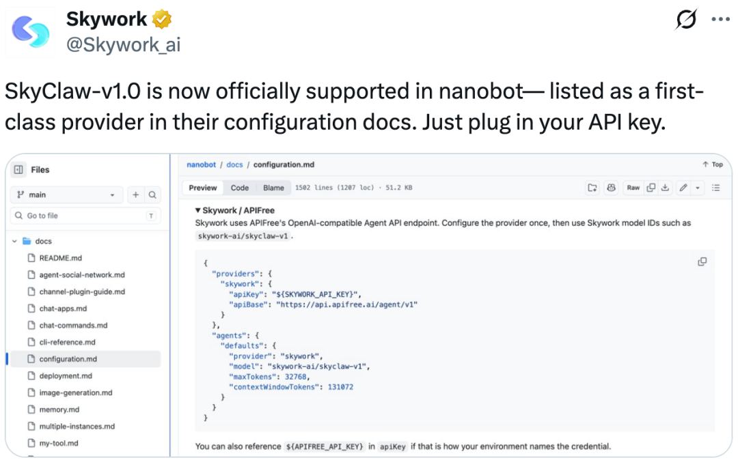Open the main branch dropdown
Viewport: 738px width, 460px height.
pos(66,195)
